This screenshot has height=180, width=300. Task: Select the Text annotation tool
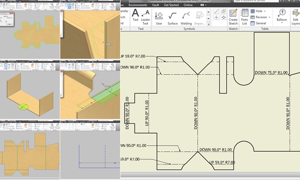tap(135, 15)
